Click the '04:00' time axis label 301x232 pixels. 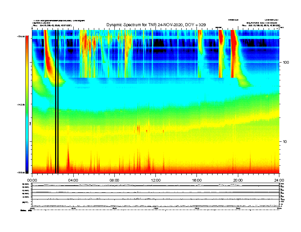point(73,180)
